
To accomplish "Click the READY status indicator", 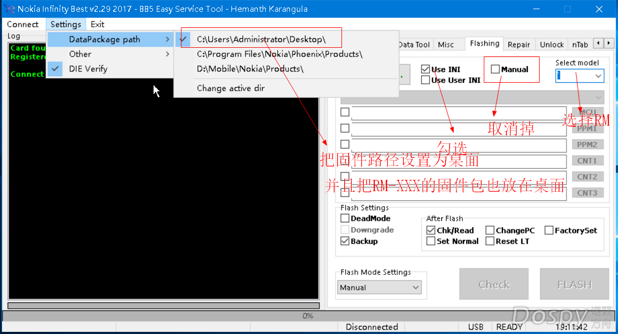I will pyautogui.click(x=509, y=327).
